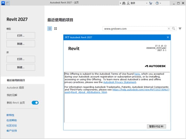
Task: Select 最近使用的项目 in sidebar
Action: pos(16,80)
